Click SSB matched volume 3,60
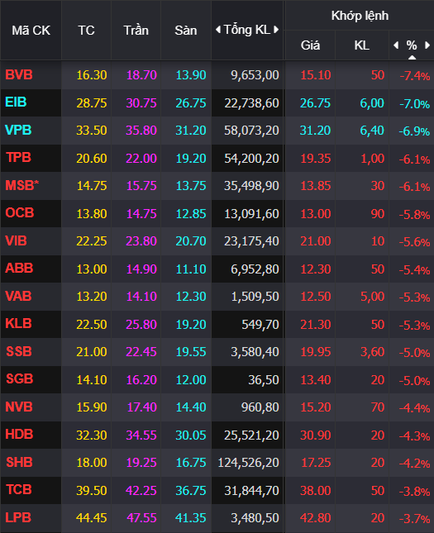434x533 pixels. pos(373,352)
